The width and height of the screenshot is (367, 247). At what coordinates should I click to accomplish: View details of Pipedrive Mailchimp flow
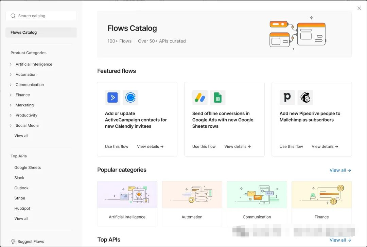click(325, 146)
